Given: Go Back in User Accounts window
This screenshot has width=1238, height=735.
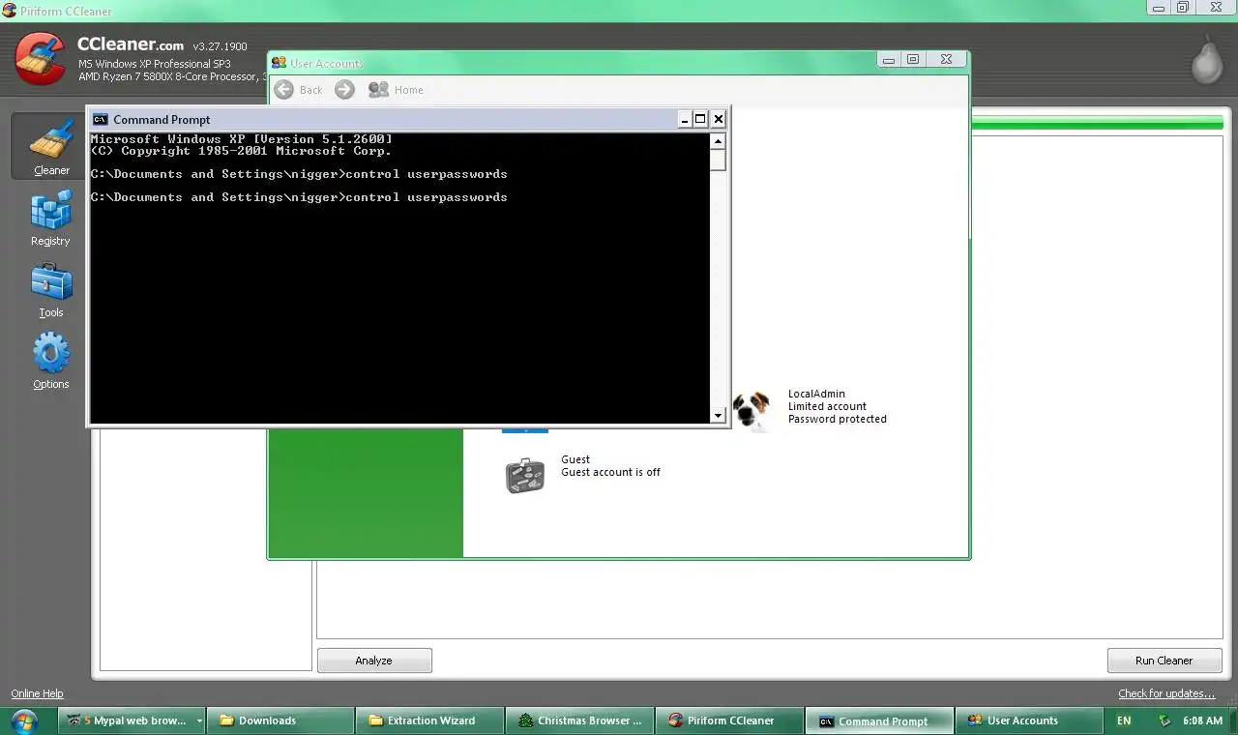Looking at the screenshot, I should click(298, 90).
